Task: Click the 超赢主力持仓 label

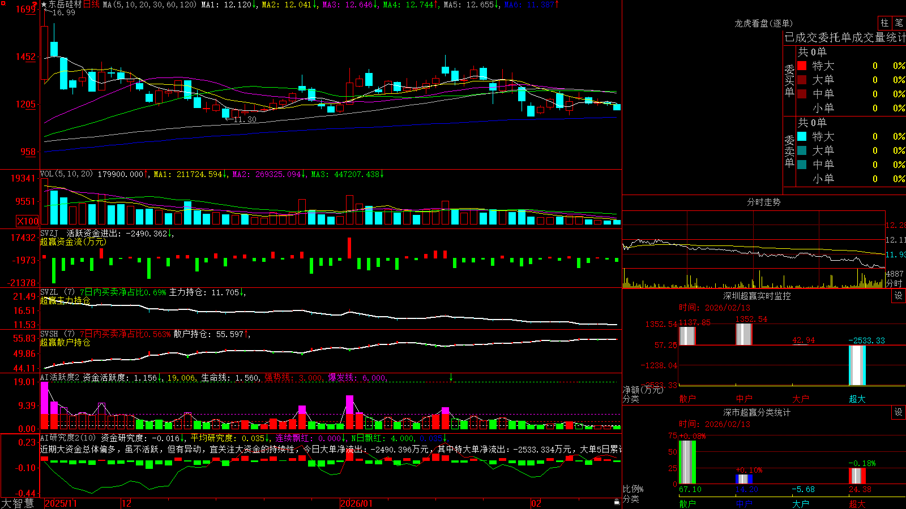Action: click(x=65, y=300)
